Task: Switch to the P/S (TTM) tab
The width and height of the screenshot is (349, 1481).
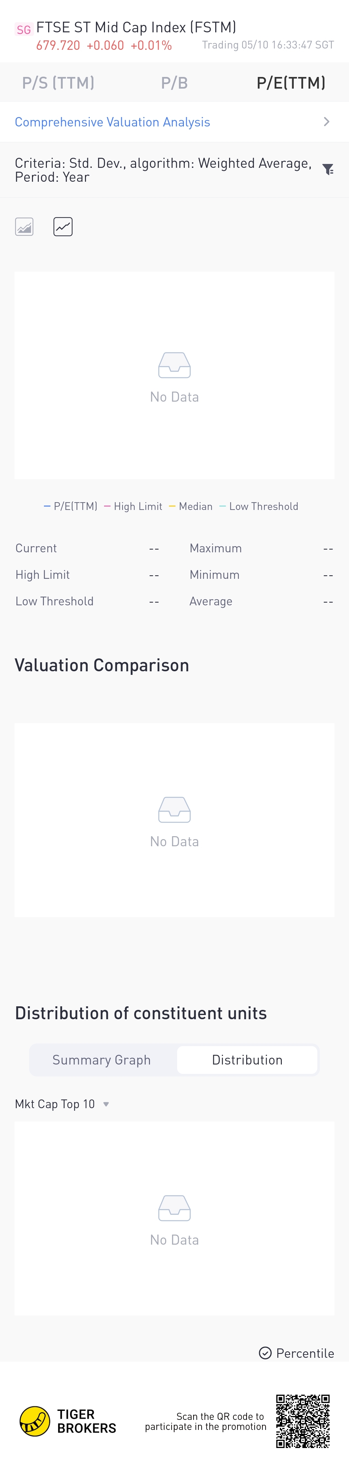Action: click(58, 83)
